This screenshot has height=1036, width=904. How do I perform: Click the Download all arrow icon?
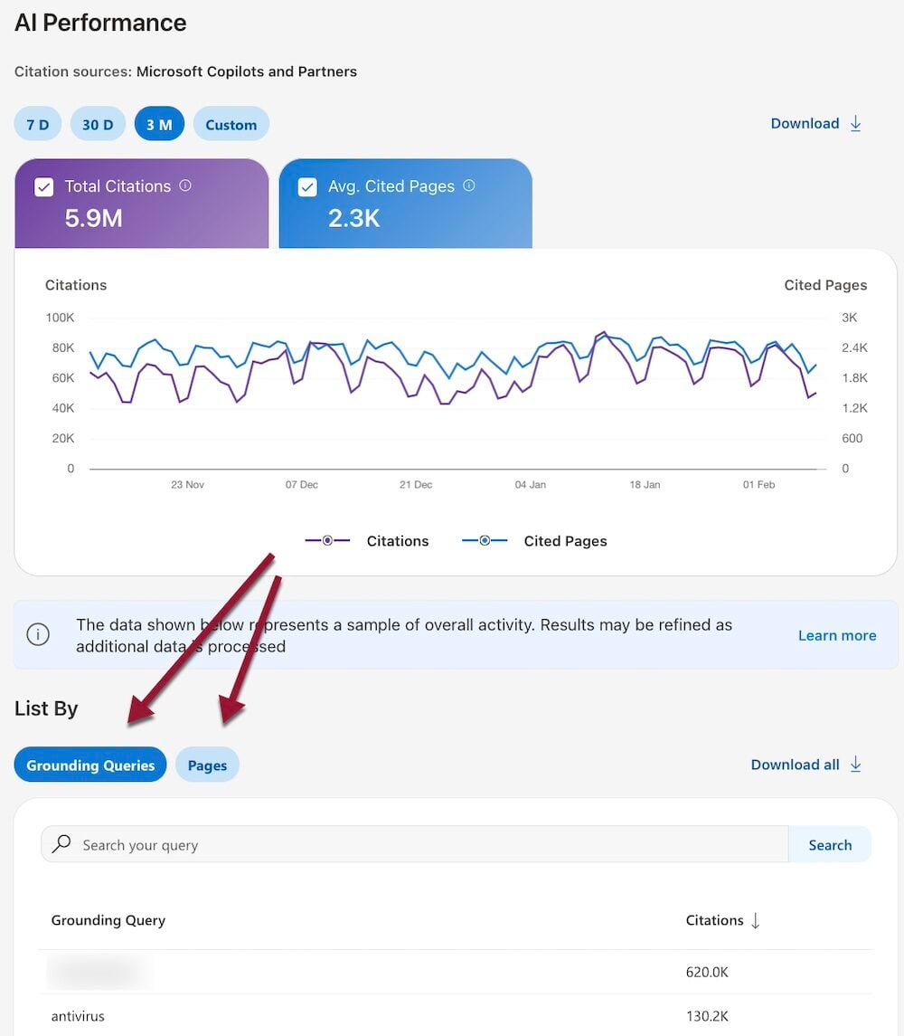pos(855,765)
